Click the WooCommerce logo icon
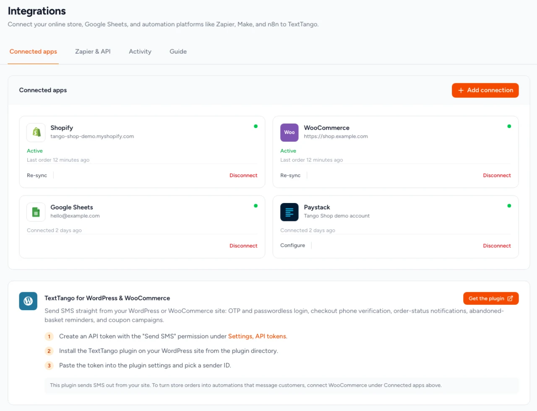Screen dimensions: 537x411 coord(289,132)
